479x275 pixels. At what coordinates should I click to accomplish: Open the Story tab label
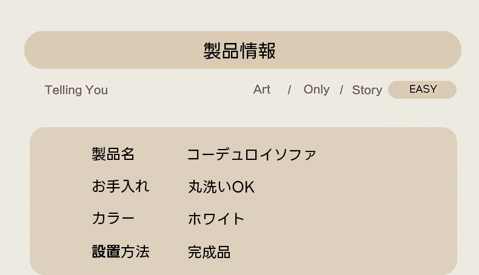tap(367, 90)
